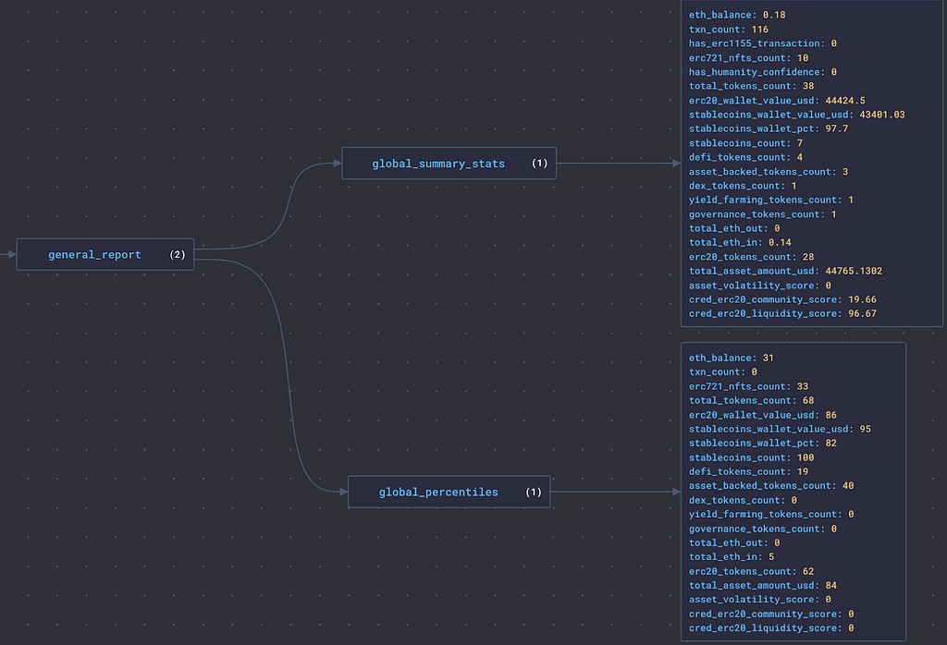The image size is (947, 645).
Task: Click 'erc721_nfts_count: 10' entry
Action: tap(748, 58)
